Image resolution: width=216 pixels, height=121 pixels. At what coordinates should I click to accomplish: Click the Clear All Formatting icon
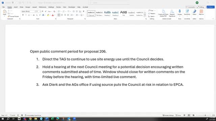coord(54,11)
